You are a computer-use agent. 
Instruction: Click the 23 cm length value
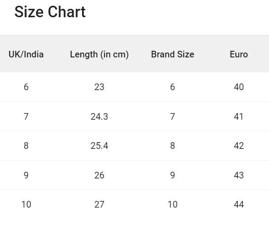[x=99, y=87]
